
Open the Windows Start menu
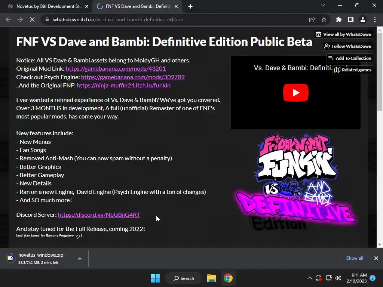tap(155, 278)
